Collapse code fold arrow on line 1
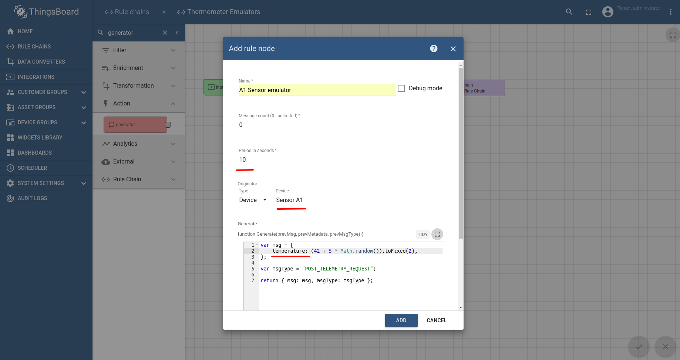Screen dimensions: 680x360 [257, 245]
